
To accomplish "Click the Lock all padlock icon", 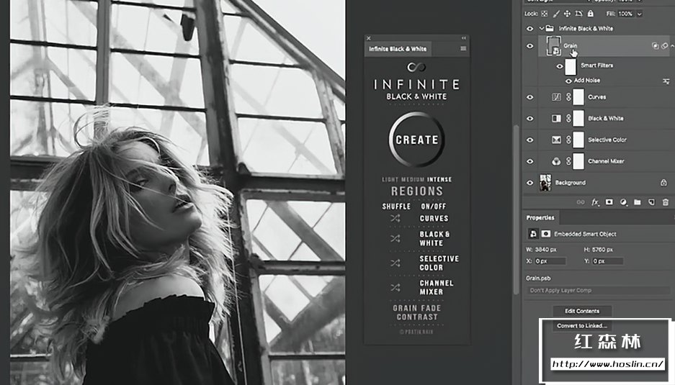I will coord(591,14).
